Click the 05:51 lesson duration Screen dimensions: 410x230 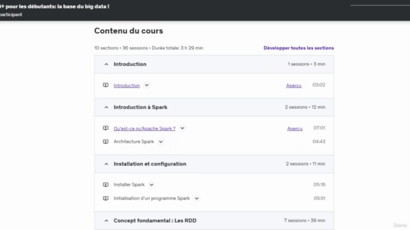[x=319, y=198]
